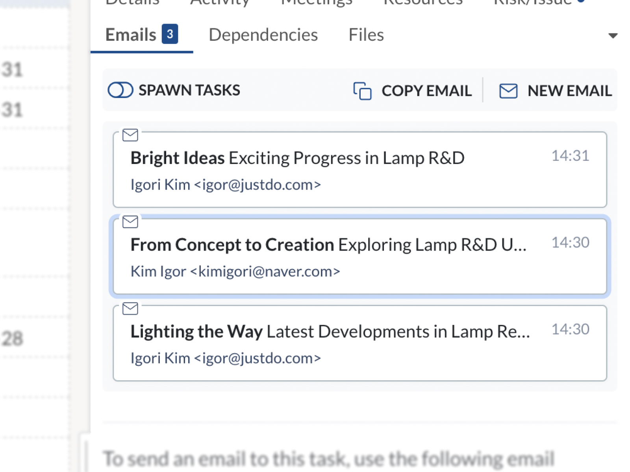Switch to the Dependencies tab

(x=263, y=35)
